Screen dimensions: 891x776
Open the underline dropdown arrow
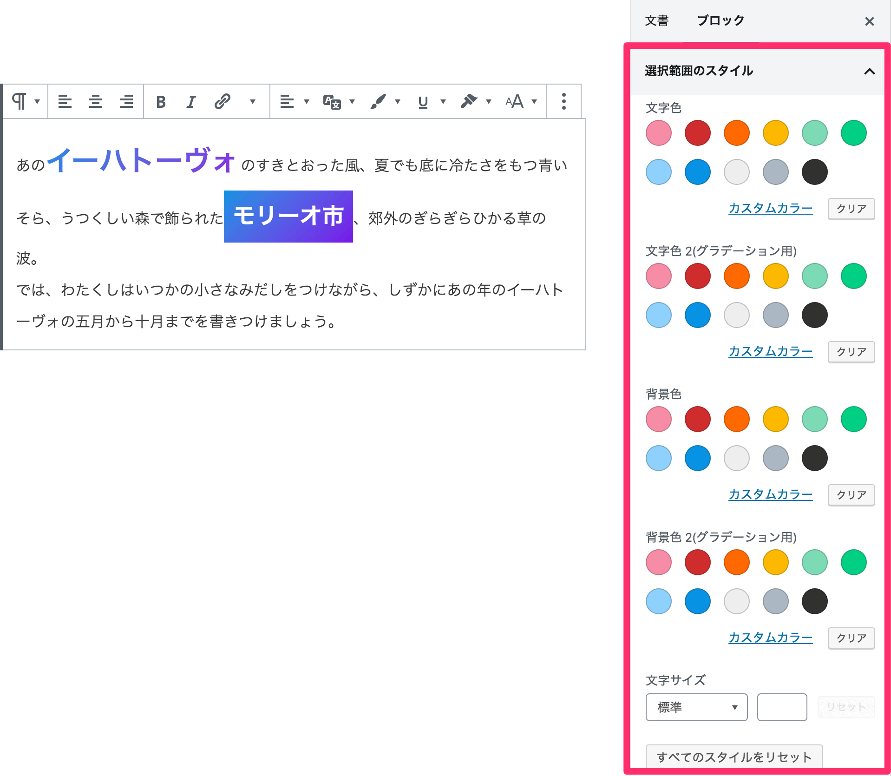[443, 101]
